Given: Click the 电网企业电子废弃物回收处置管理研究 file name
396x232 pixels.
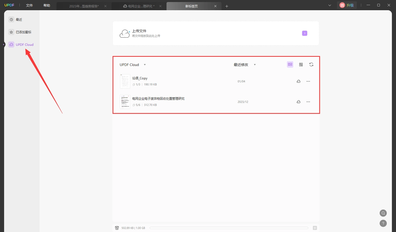Looking at the screenshot, I should coord(158,99).
